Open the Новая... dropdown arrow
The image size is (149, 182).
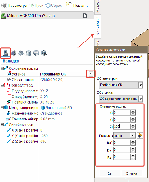(x=91, y=5)
